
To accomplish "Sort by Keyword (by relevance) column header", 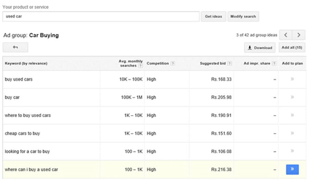I will point(26,64).
